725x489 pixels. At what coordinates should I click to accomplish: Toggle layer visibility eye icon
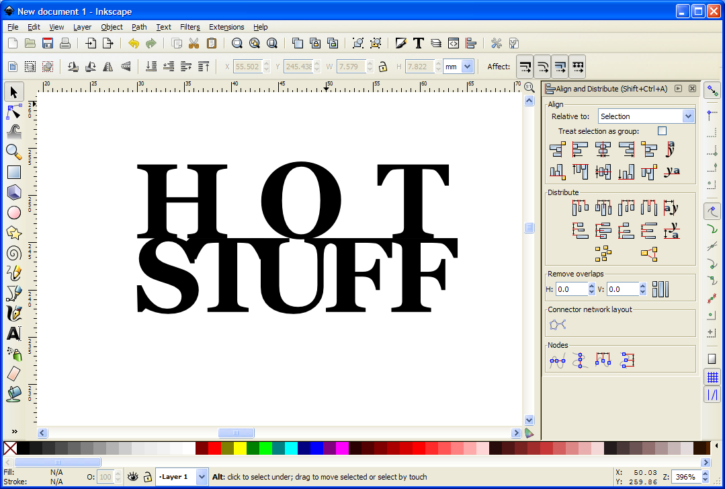pyautogui.click(x=132, y=476)
